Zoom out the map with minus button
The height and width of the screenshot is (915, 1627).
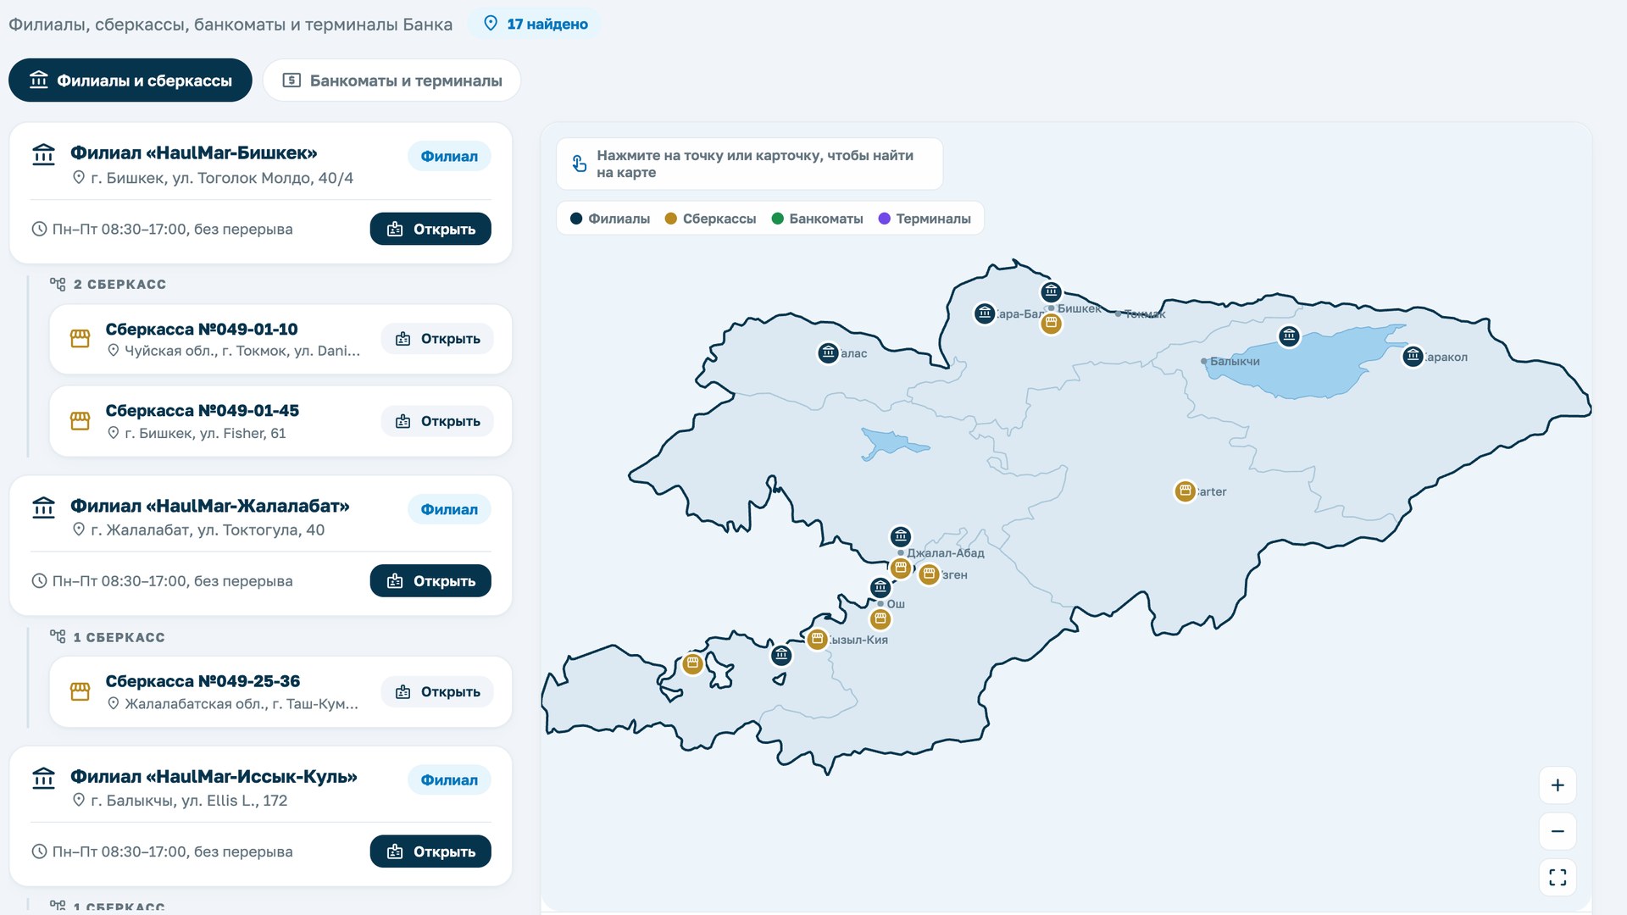coord(1558,831)
